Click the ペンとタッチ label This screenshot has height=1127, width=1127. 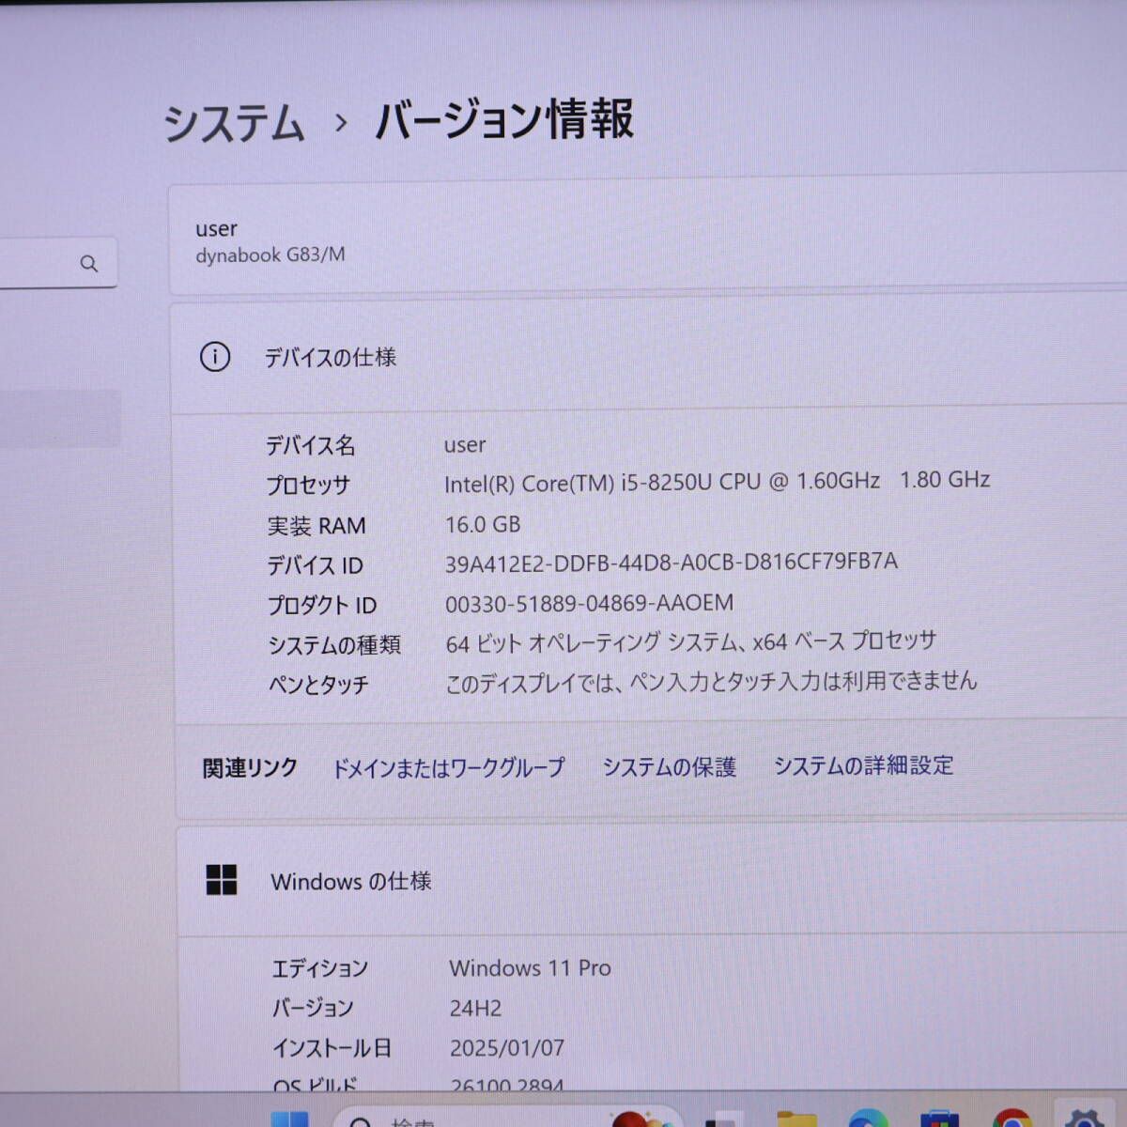click(x=318, y=686)
